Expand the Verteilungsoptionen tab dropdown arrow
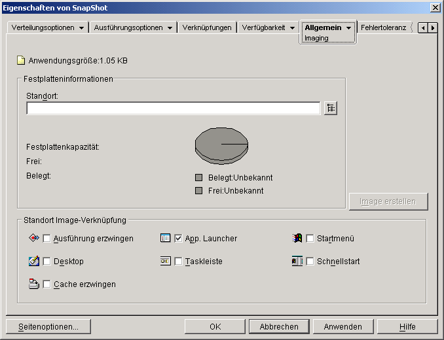Image resolution: width=444 pixels, height=340 pixels. (x=82, y=28)
